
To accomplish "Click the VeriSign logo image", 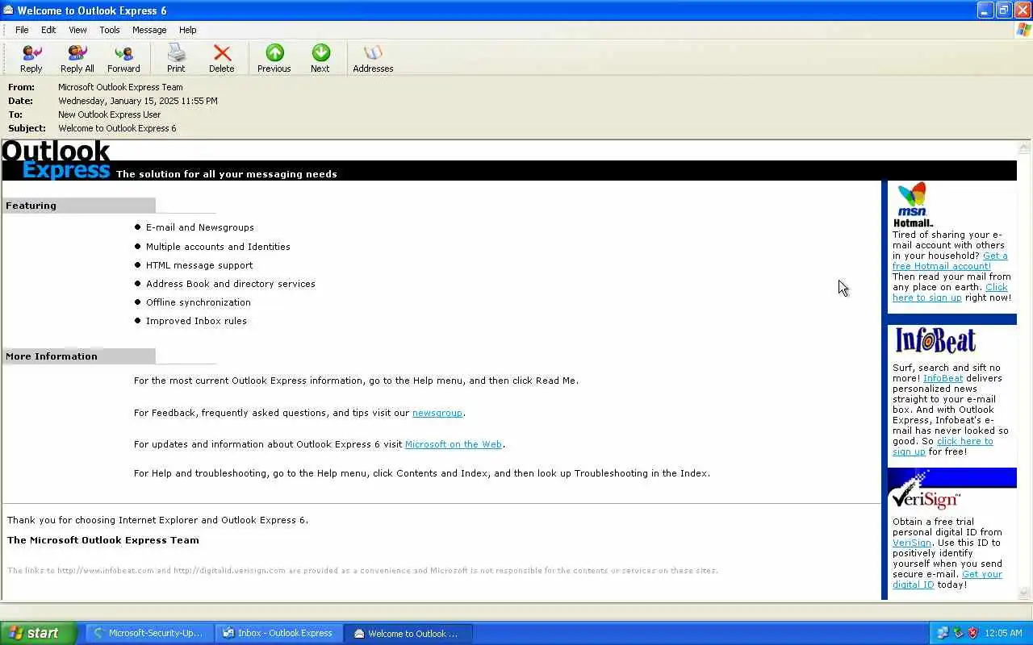I will click(x=925, y=493).
